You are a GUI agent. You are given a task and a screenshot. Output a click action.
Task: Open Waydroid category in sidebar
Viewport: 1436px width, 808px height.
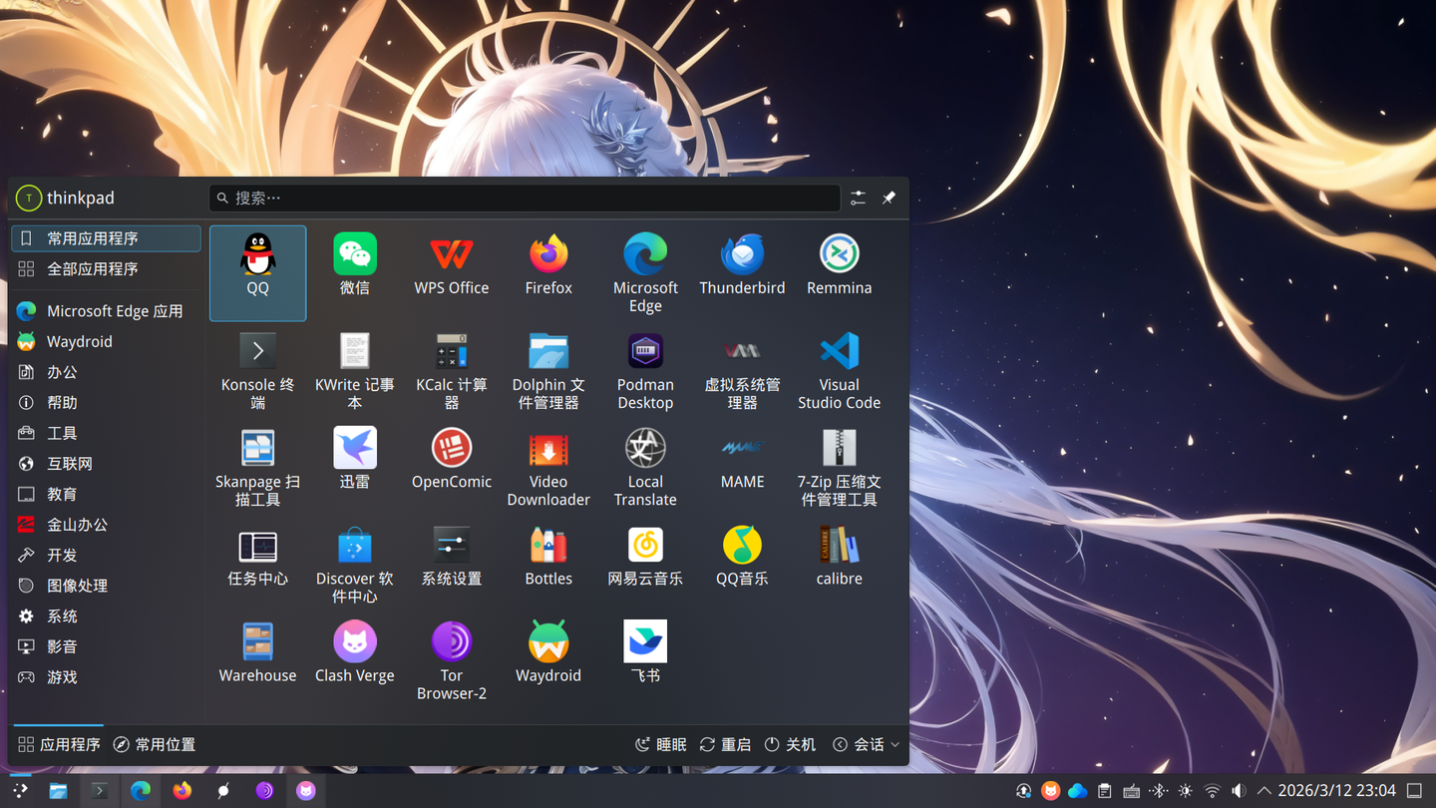[x=106, y=341]
